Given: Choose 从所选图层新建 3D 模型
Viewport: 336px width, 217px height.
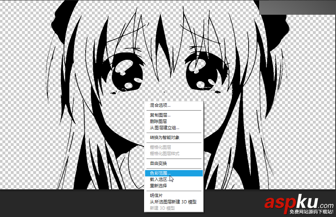Looking at the screenshot, I should [x=173, y=202].
